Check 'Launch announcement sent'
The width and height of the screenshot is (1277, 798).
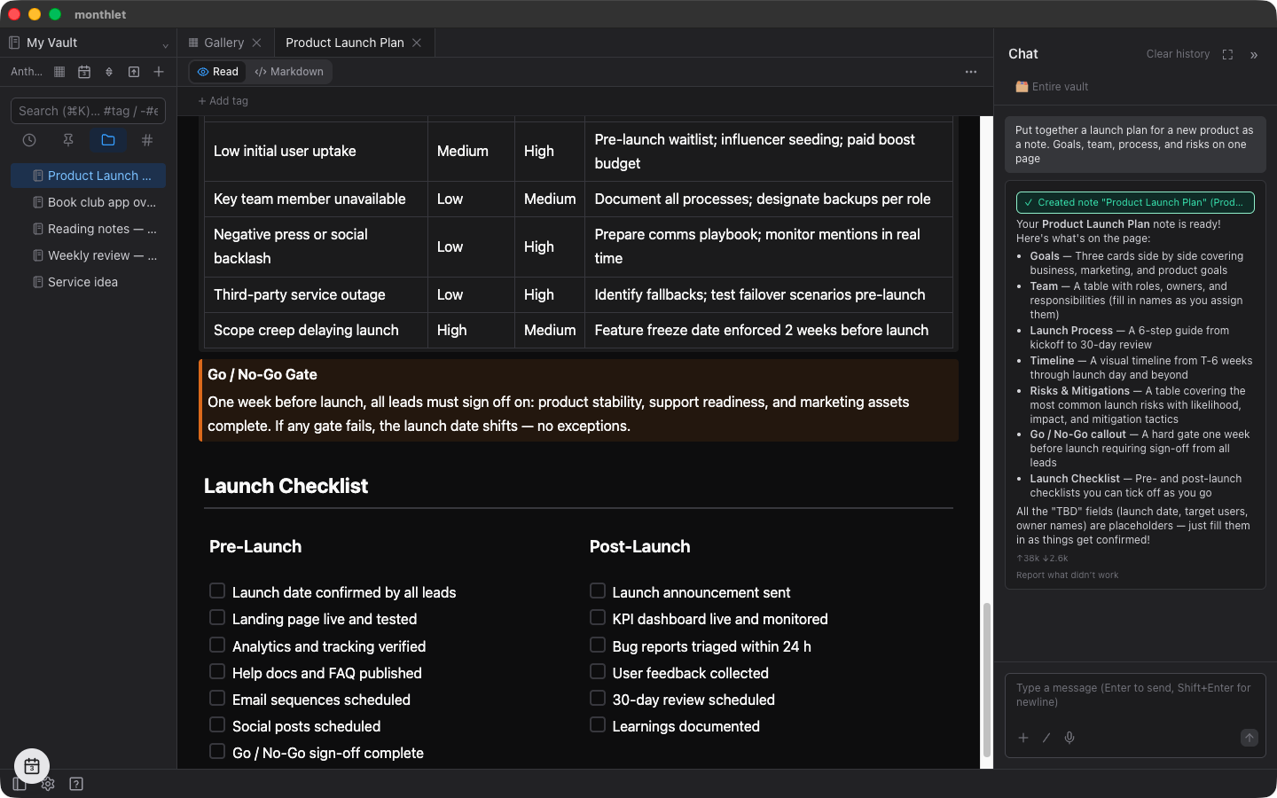tap(598, 591)
